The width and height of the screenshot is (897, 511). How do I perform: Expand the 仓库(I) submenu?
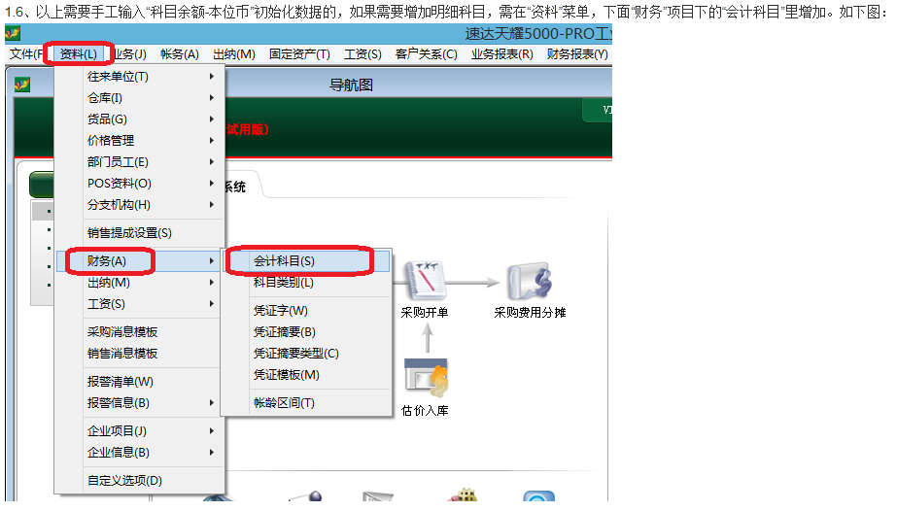[x=140, y=98]
